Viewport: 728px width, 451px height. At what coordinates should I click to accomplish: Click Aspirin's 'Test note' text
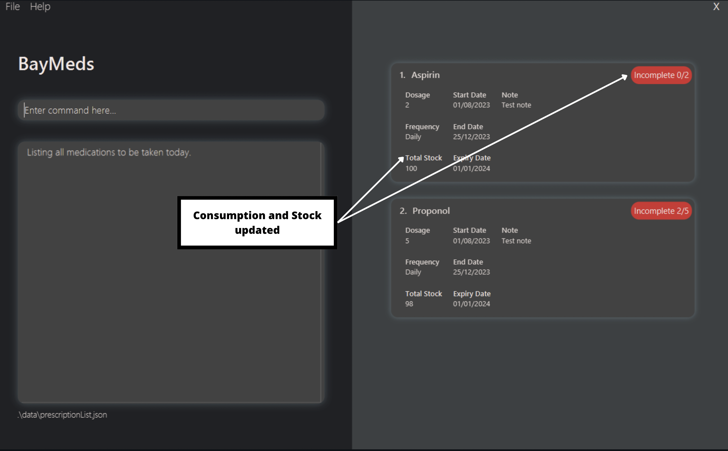coord(516,105)
